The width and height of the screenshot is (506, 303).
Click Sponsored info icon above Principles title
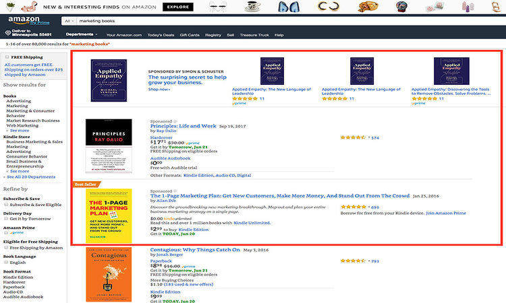pos(175,121)
